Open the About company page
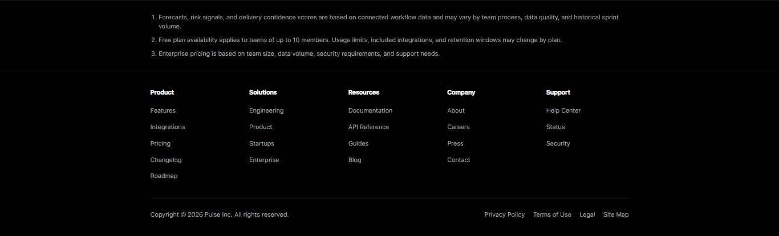 click(x=456, y=110)
